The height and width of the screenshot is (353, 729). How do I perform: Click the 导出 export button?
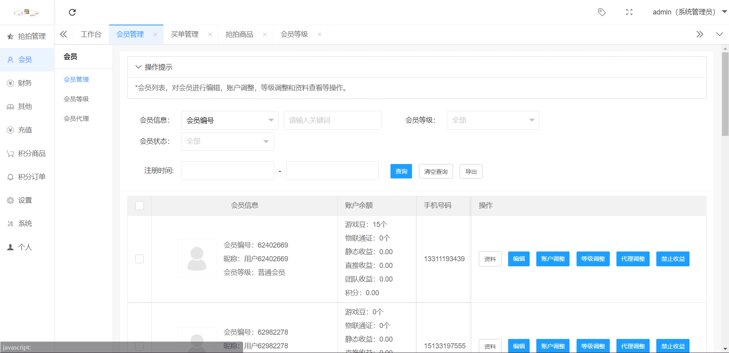(x=471, y=171)
